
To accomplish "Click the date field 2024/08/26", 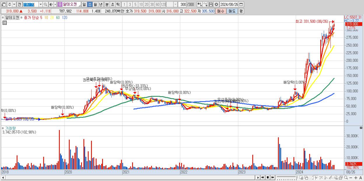I will [229, 4].
